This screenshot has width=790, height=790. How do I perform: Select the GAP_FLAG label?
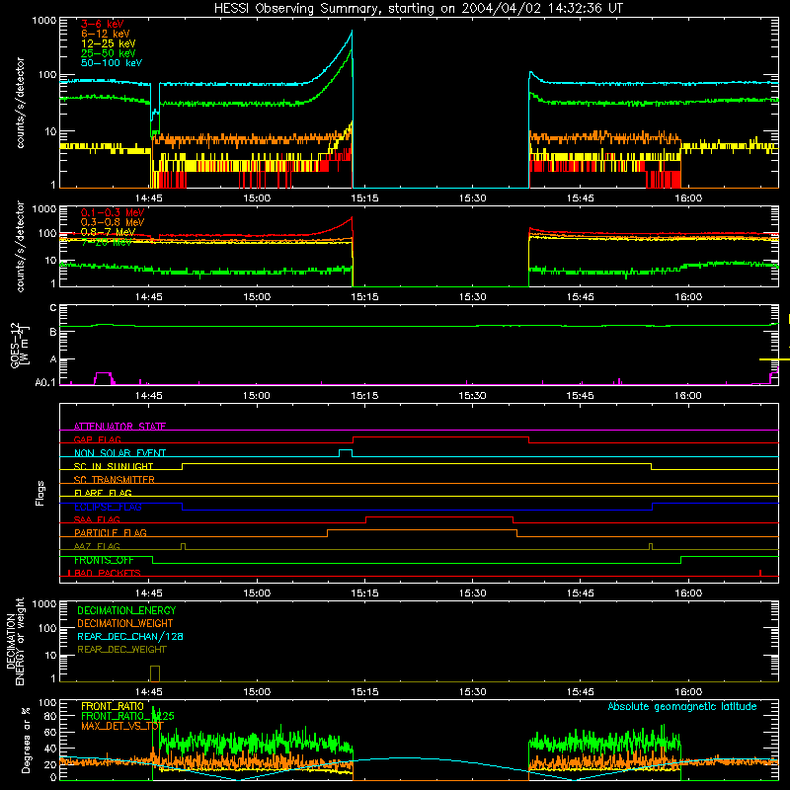(x=97, y=439)
